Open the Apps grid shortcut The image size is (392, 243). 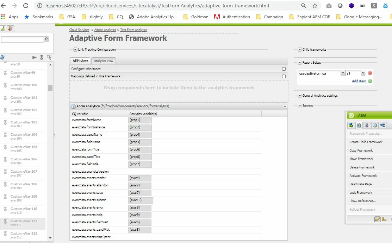[10, 17]
